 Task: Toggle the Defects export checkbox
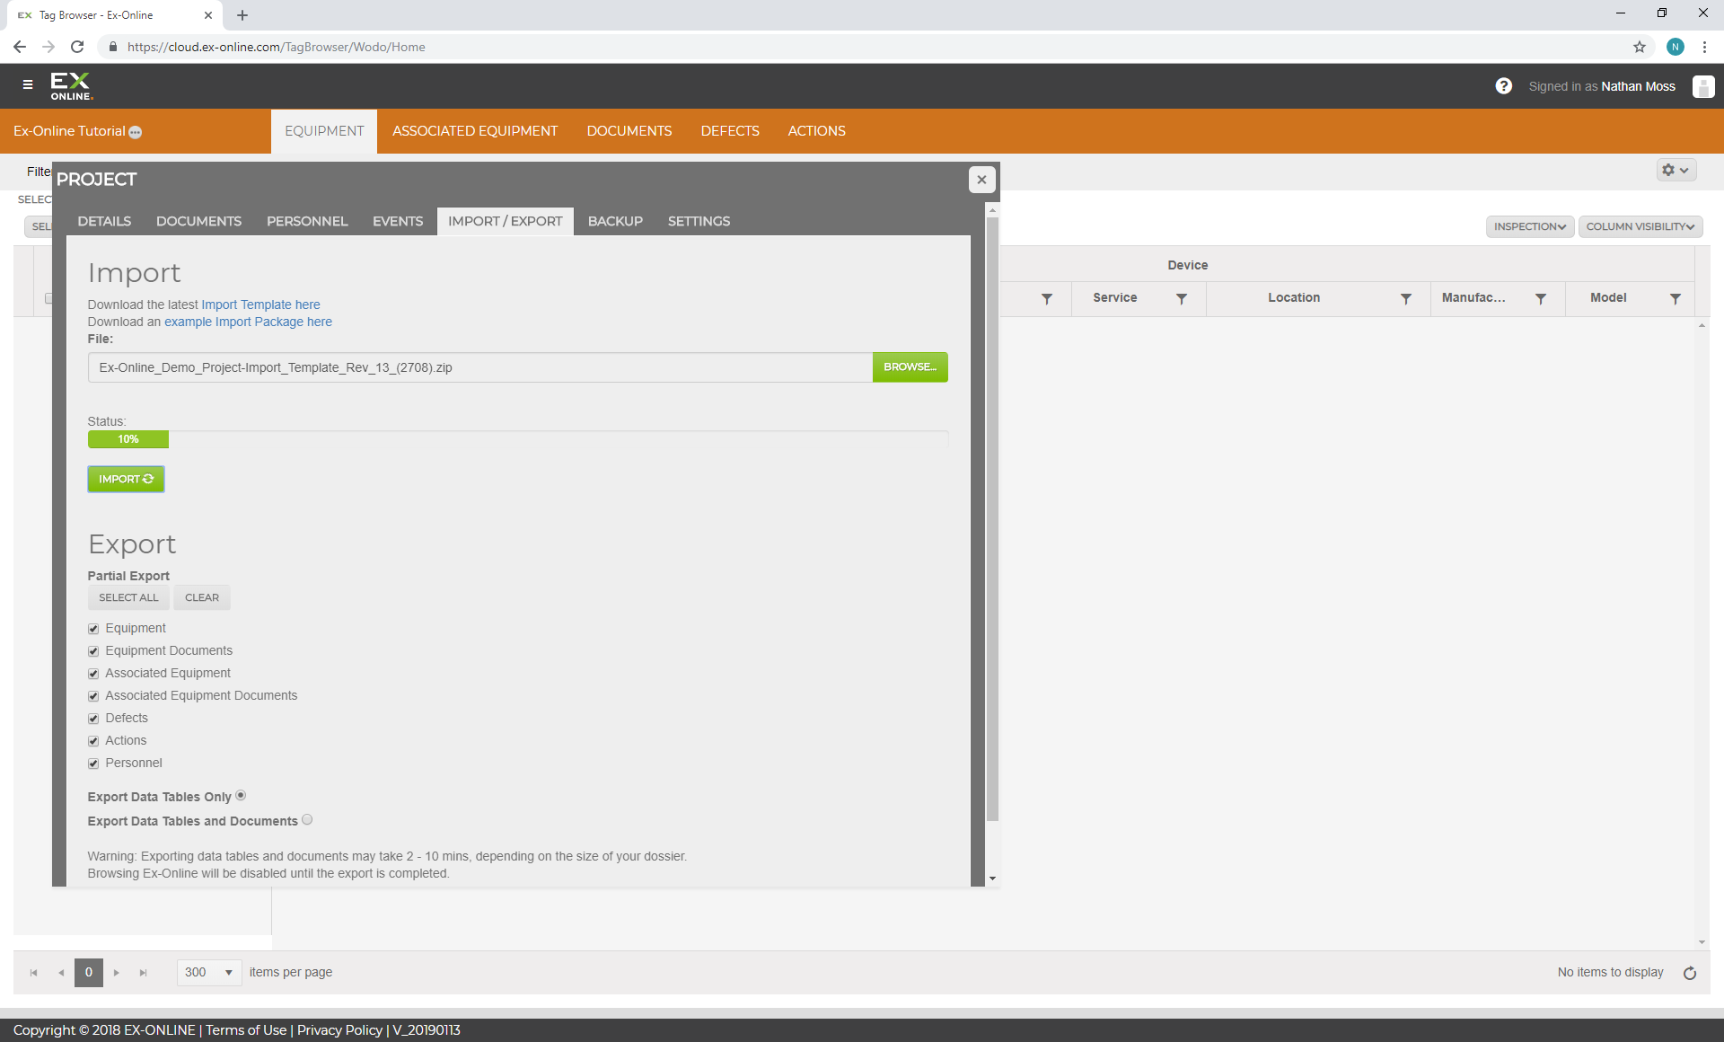93,719
